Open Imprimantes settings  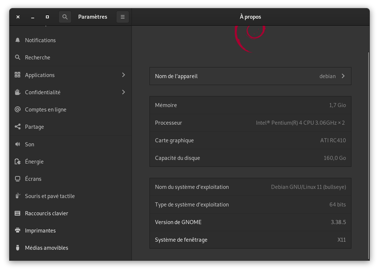(x=71, y=230)
